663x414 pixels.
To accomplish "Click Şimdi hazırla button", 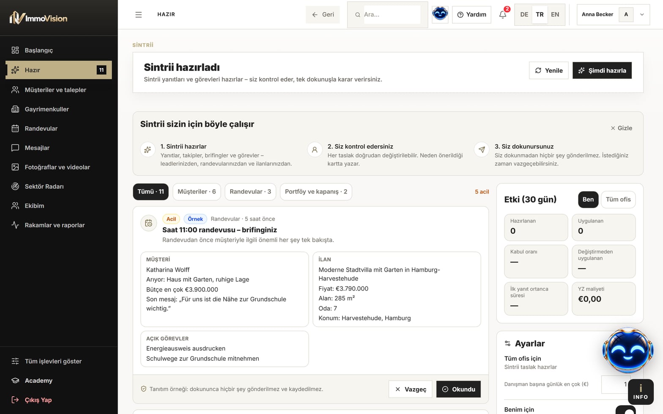I will click(x=602, y=71).
